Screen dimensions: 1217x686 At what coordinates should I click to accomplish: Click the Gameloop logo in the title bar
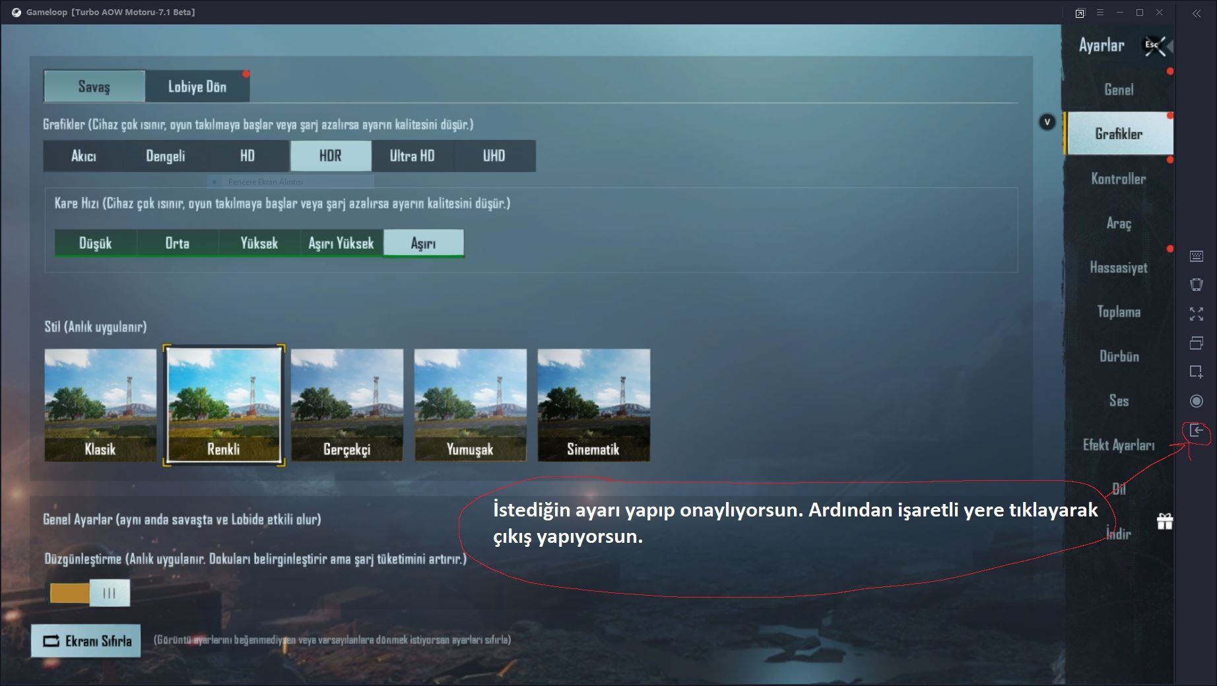(16, 13)
